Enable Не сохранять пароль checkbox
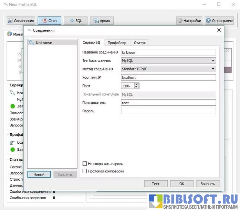Image resolution: width=240 pixels, height=210 pixels. pos(85,164)
